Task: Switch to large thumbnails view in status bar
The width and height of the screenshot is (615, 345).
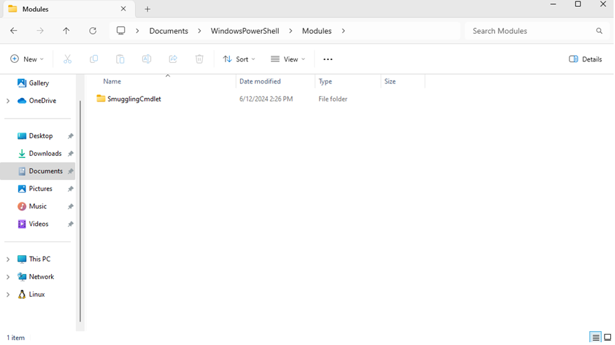Action: click(x=607, y=337)
